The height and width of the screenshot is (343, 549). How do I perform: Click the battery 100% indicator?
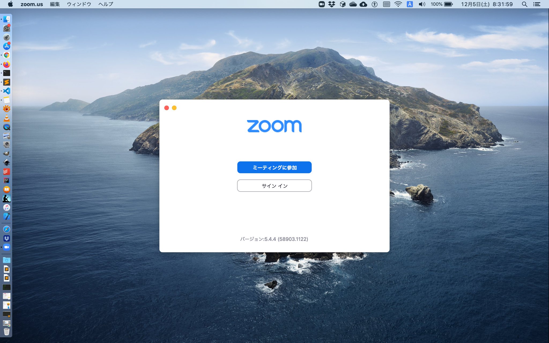point(442,4)
